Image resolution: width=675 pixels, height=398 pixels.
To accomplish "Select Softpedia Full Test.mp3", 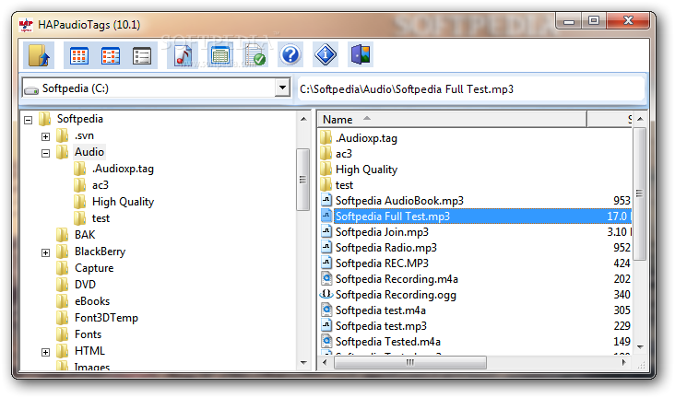I will (x=392, y=217).
